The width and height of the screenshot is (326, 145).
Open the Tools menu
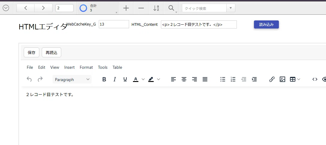click(x=103, y=68)
